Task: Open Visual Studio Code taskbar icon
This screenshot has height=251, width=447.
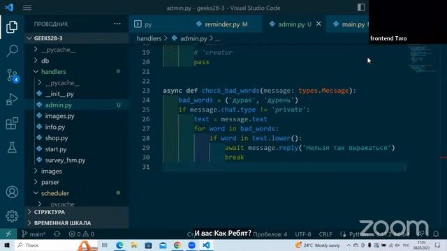Action: click(x=207, y=245)
